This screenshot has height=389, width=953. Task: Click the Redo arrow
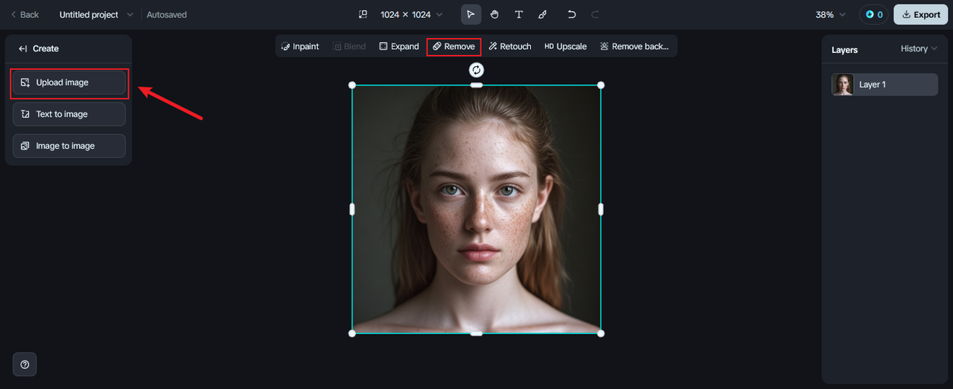point(595,15)
